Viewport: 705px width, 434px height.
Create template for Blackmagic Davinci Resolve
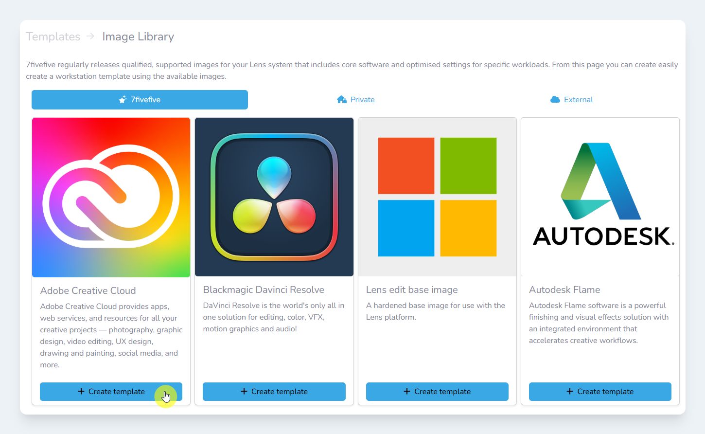tap(274, 392)
